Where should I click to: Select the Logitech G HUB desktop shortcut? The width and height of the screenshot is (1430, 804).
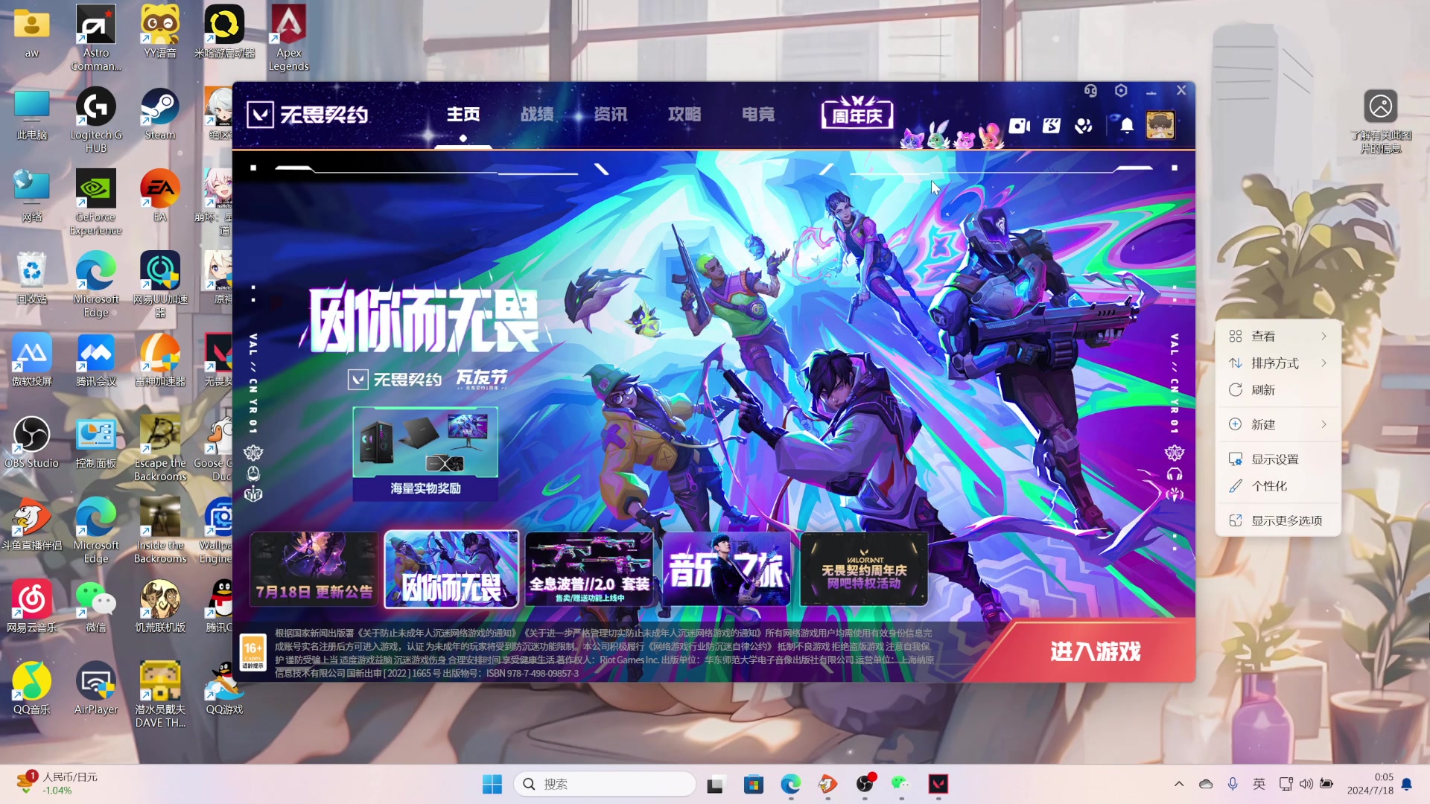tap(96, 121)
